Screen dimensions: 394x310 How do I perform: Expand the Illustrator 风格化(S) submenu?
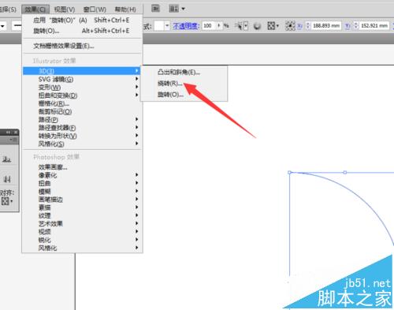click(x=81, y=144)
